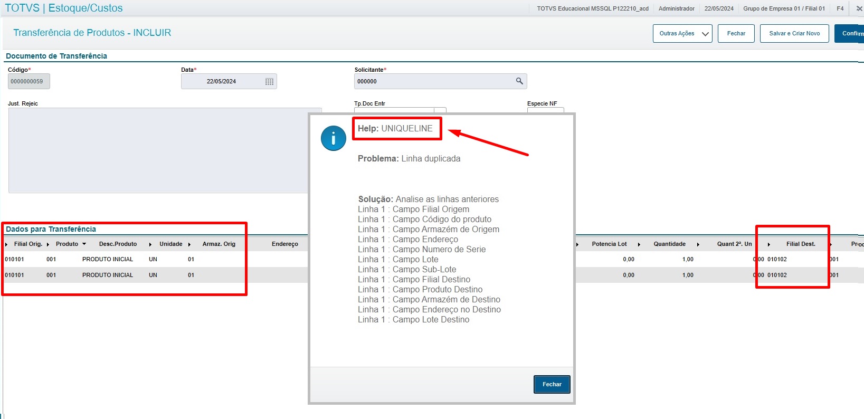Click the Endereço column header
This screenshot has height=419, width=864.
click(x=285, y=244)
